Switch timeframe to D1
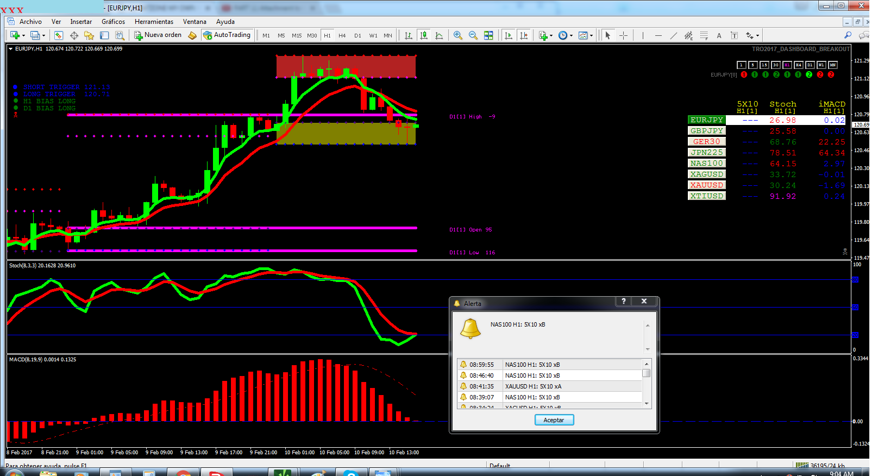 (x=358, y=35)
